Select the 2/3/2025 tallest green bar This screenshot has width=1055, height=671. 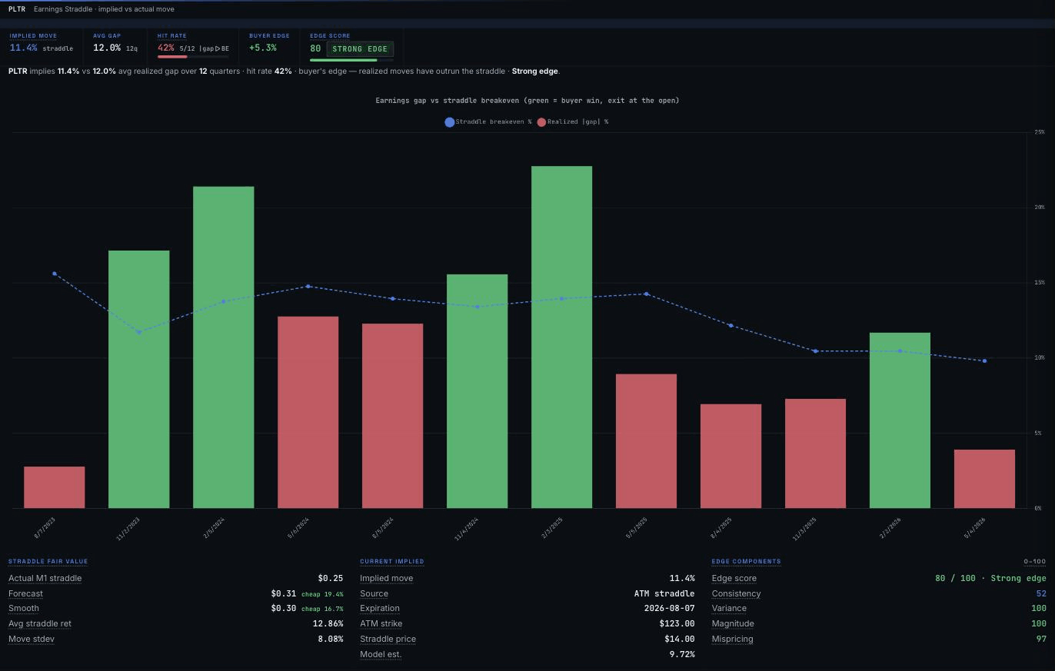(x=562, y=337)
